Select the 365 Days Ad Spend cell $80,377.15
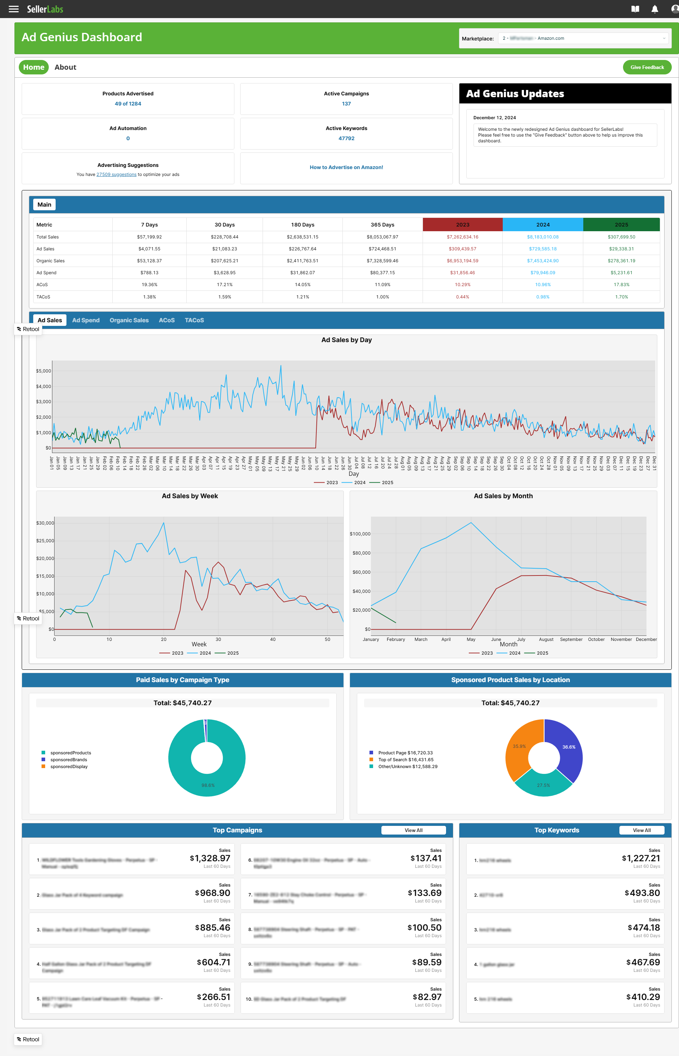This screenshot has width=679, height=1056. pos(382,272)
